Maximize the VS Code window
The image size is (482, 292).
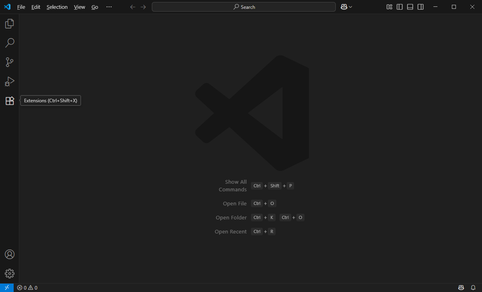coord(454,7)
